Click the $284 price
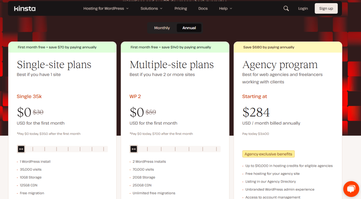 coord(256,112)
